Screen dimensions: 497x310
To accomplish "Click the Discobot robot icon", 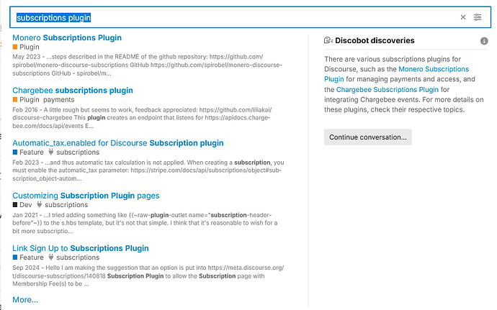I will click(x=328, y=40).
